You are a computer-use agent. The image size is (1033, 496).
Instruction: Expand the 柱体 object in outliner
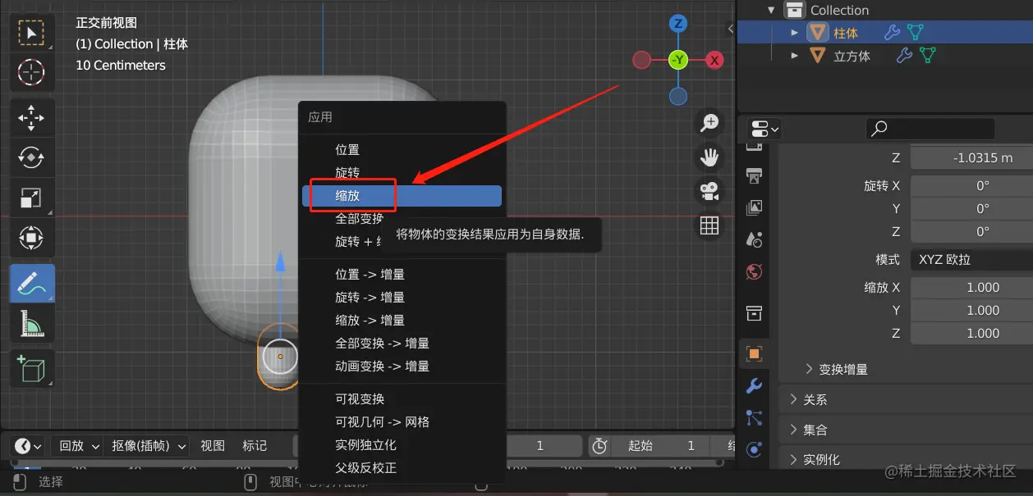click(794, 33)
